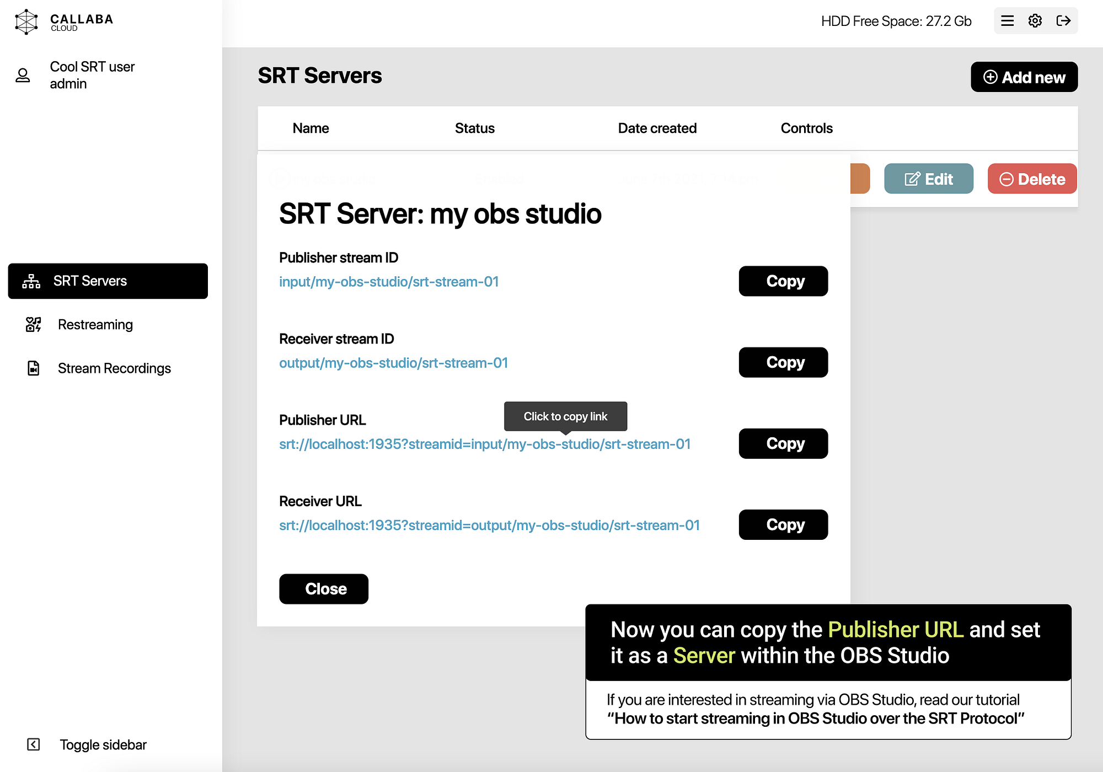
Task: Click the Publisher URL srt link
Action: point(485,444)
